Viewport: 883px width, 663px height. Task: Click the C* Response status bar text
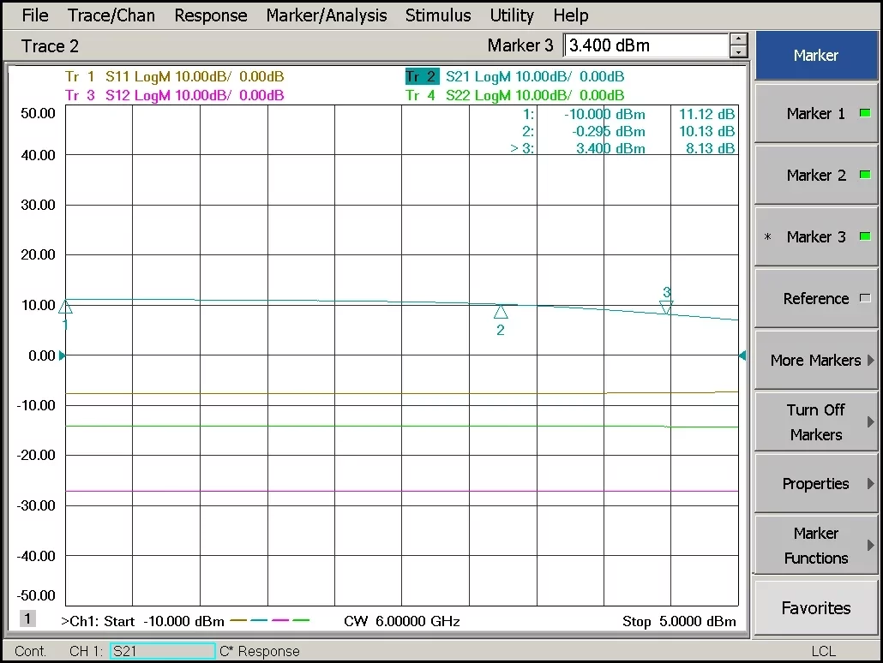coord(260,651)
